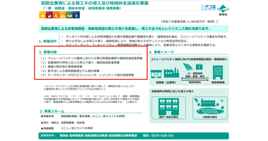Click the dark red chart SDG icon
This screenshot has width=268, height=141.
[x=49, y=15]
